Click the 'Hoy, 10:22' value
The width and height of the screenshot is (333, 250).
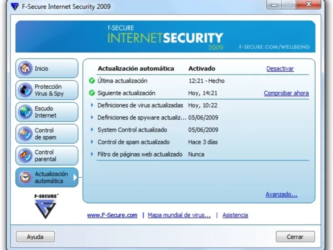[203, 105]
